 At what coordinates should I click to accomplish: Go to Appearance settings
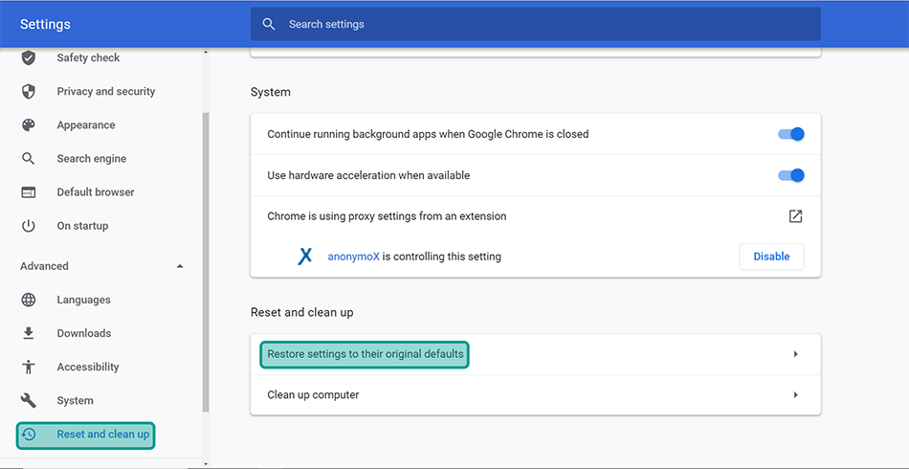(x=86, y=124)
